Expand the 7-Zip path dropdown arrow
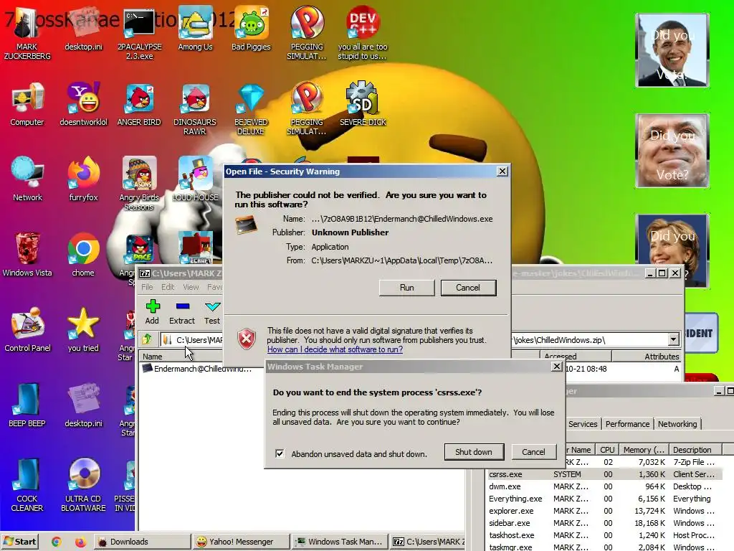 click(x=673, y=339)
